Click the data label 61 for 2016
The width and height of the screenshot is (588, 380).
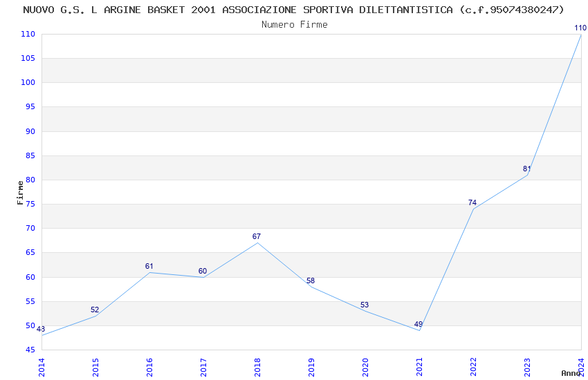(149, 266)
